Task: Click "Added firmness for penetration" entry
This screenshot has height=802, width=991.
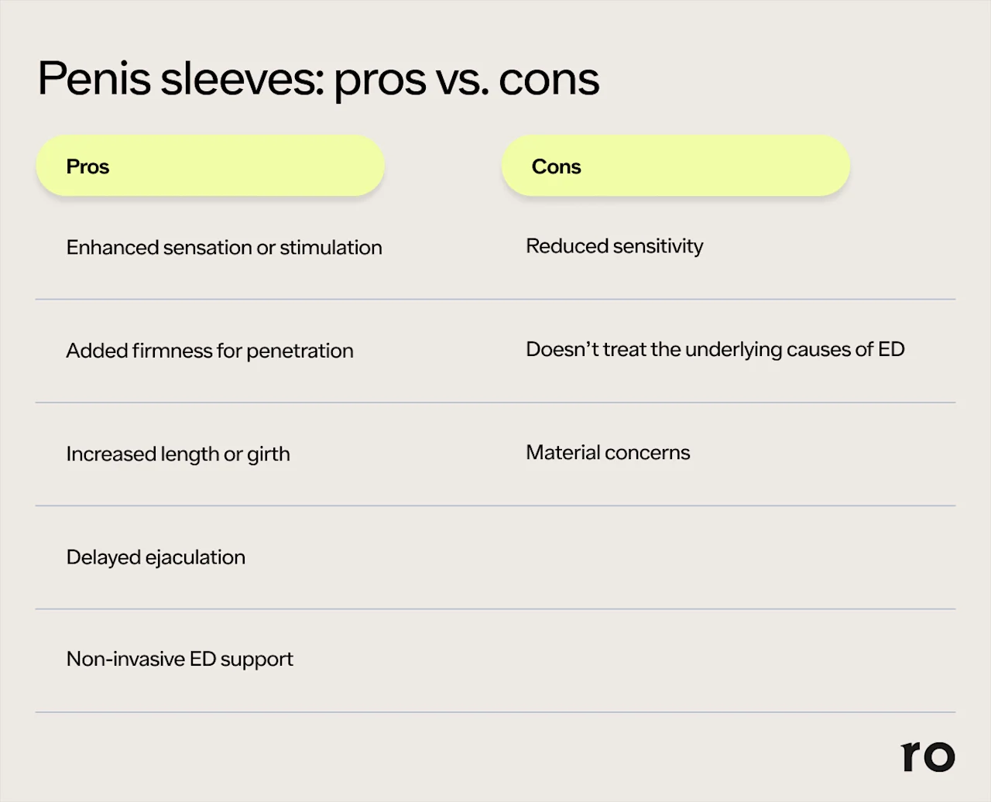Action: coord(209,351)
